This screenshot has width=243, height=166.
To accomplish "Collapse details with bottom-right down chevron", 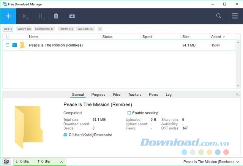I will tap(238, 162).
